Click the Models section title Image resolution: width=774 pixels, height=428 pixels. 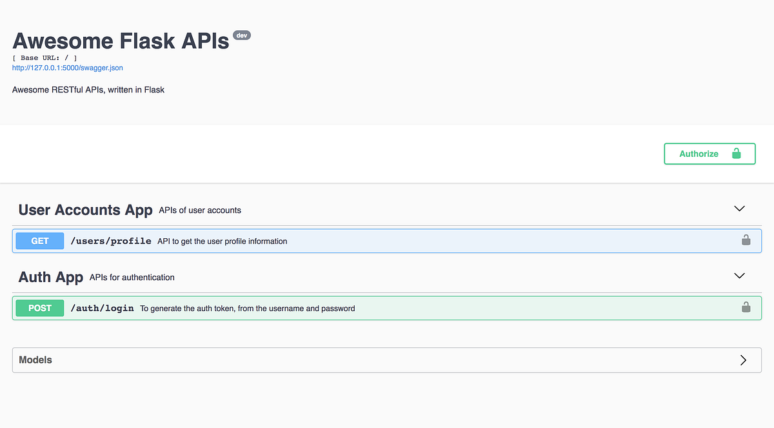[x=35, y=360]
